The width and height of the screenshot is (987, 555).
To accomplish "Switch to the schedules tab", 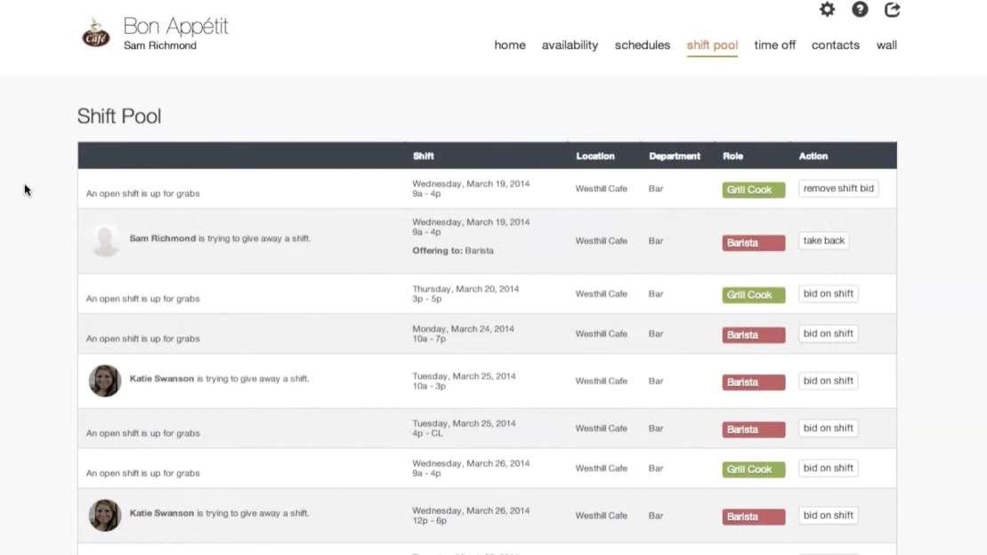I will [x=642, y=45].
